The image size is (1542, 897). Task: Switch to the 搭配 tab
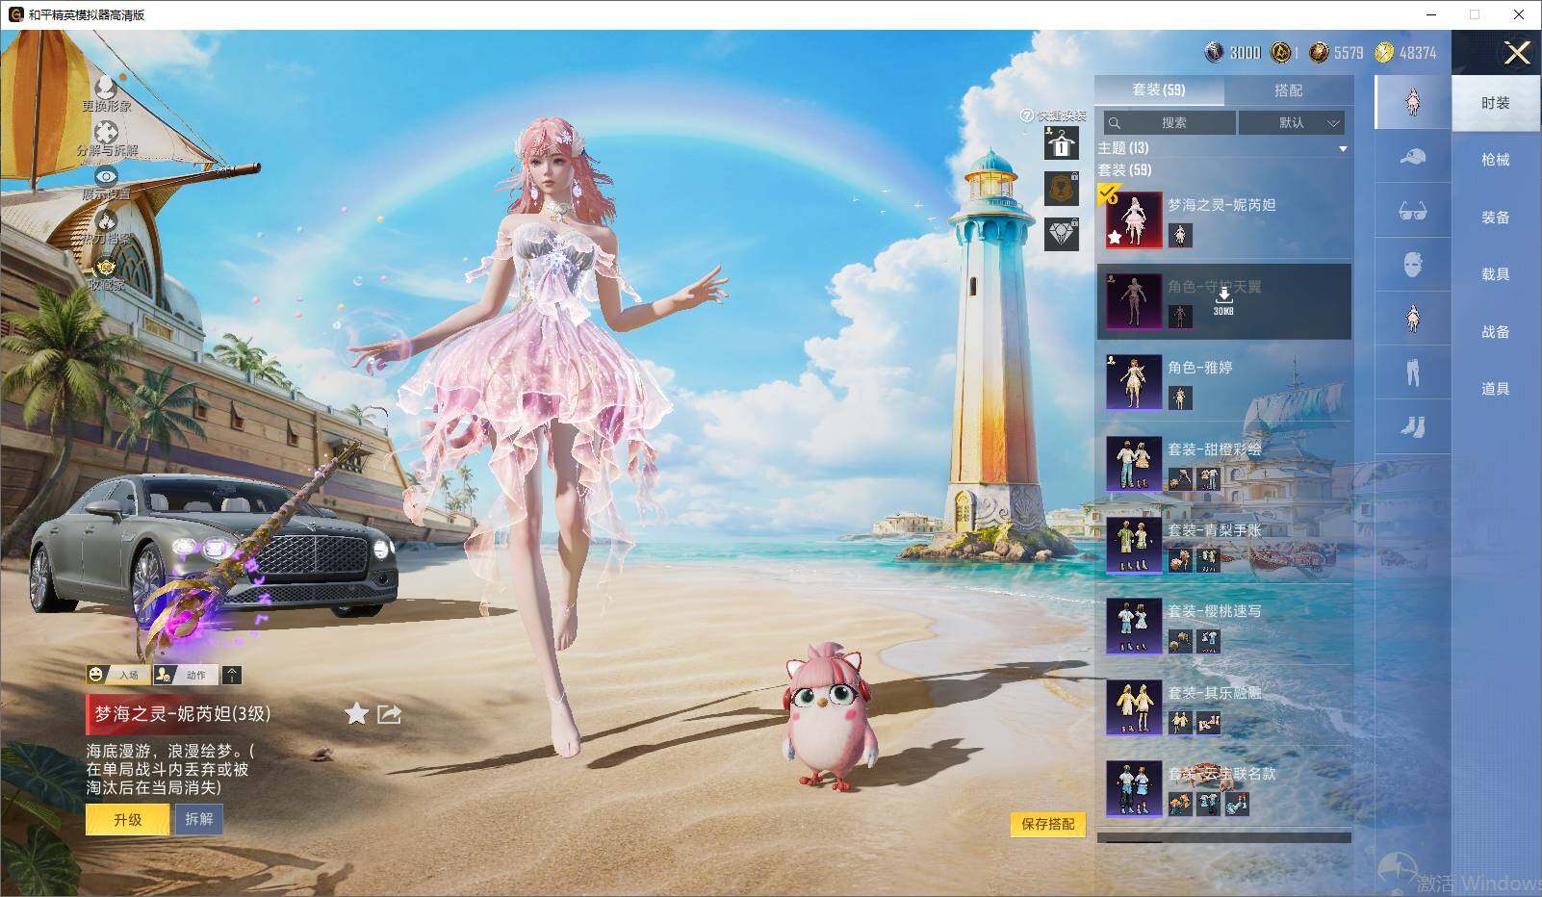[1288, 90]
